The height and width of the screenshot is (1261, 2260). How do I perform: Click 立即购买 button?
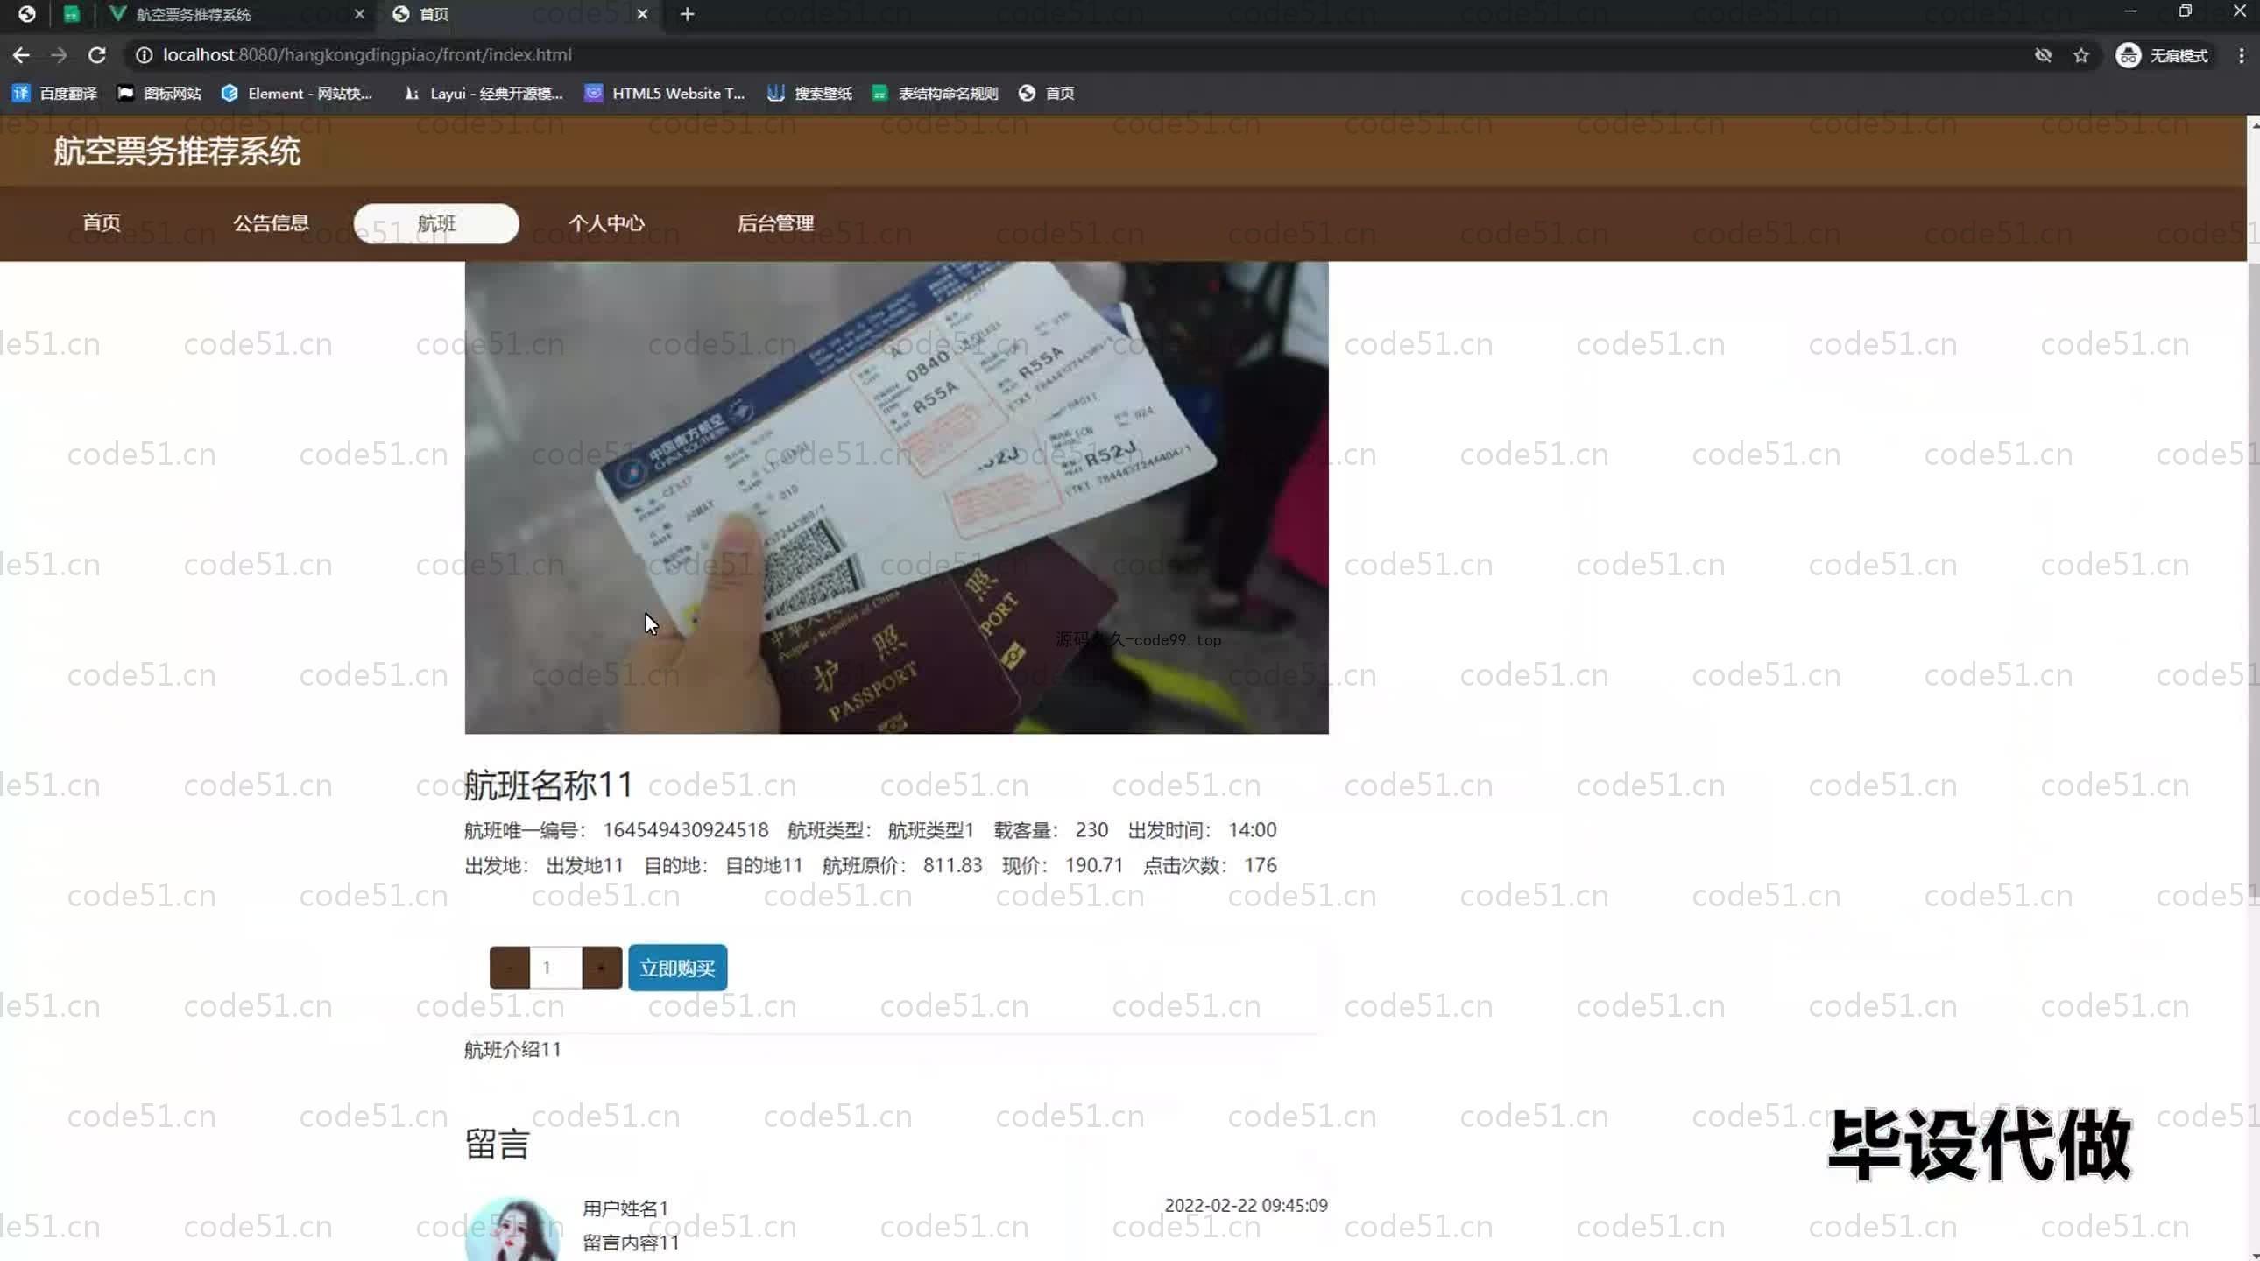click(x=677, y=968)
